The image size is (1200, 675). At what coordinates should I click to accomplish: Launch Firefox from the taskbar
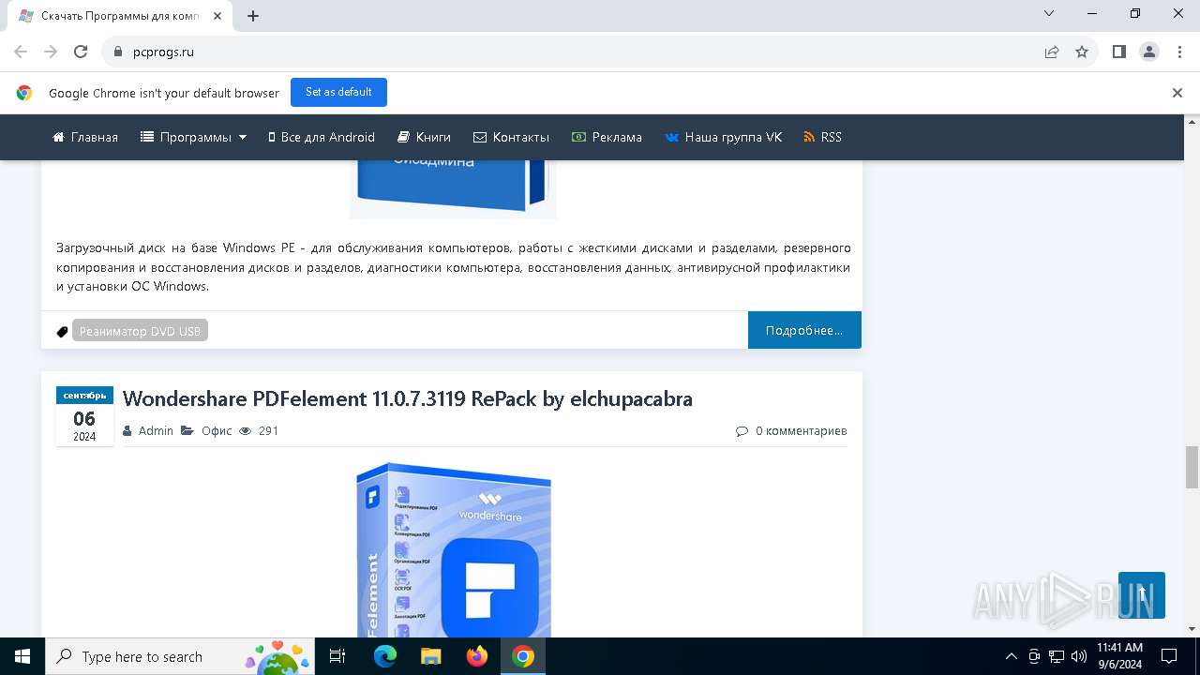point(477,656)
